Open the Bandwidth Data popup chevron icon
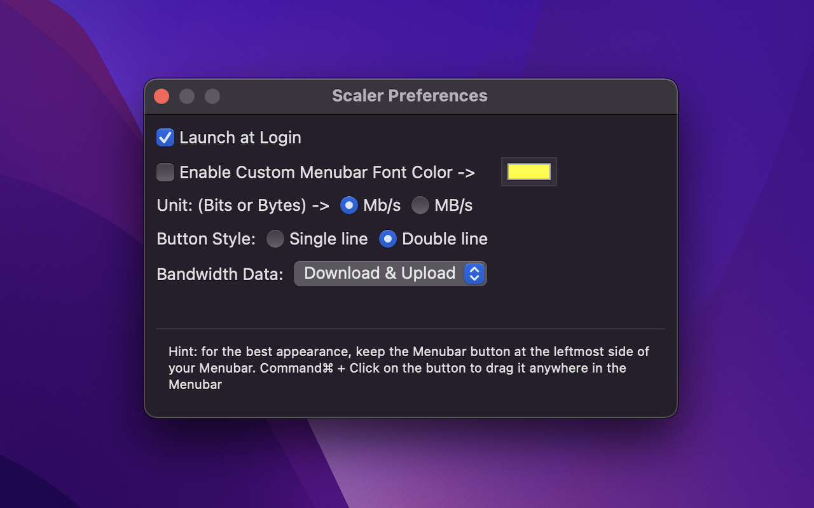 (x=474, y=273)
